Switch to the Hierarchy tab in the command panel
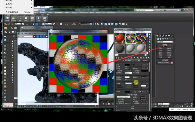 163,36
